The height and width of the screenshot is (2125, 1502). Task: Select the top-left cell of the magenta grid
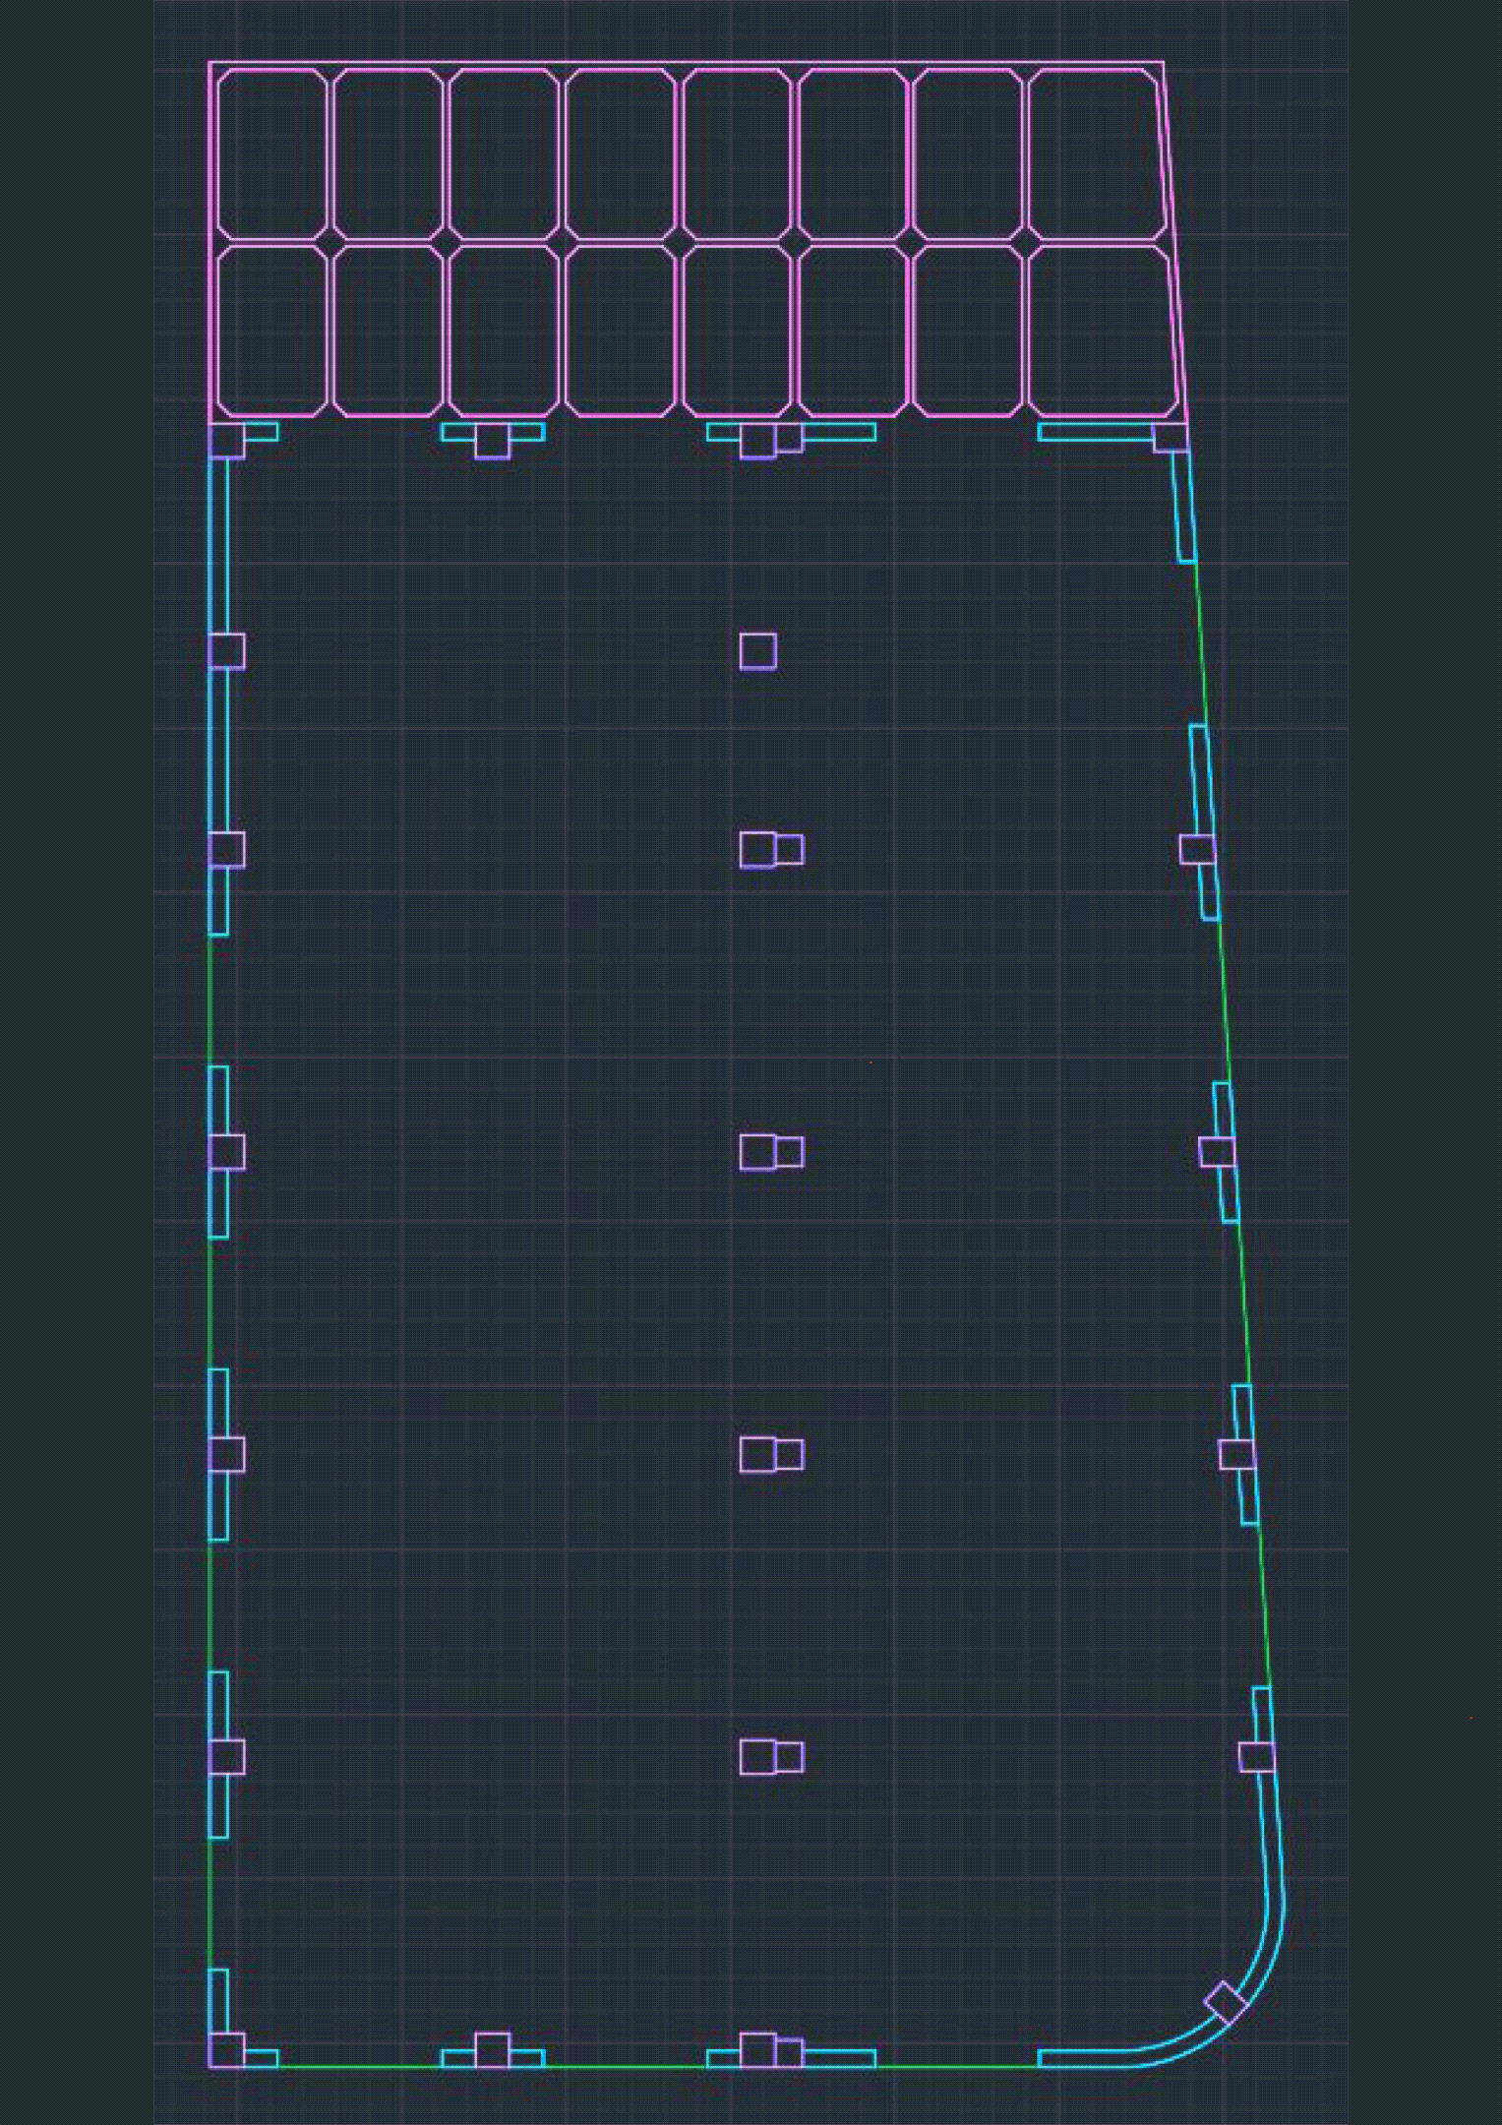(x=271, y=153)
